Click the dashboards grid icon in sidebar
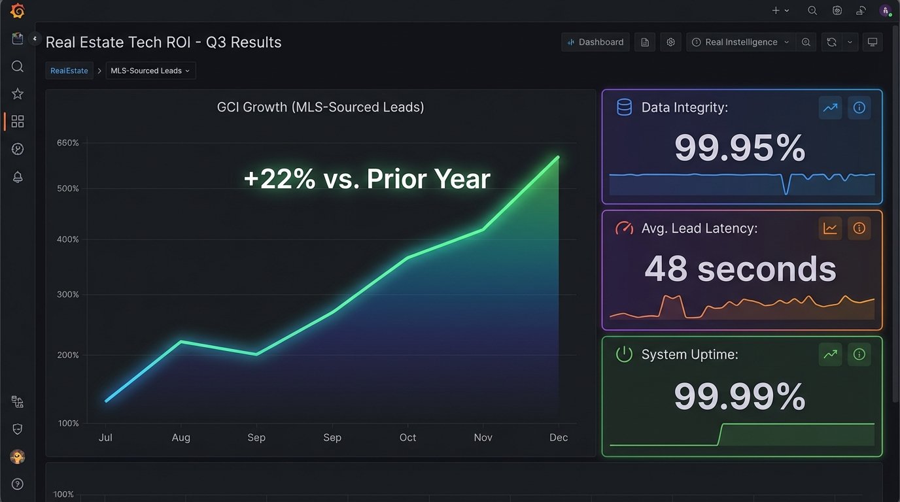This screenshot has height=502, width=900. 18,122
